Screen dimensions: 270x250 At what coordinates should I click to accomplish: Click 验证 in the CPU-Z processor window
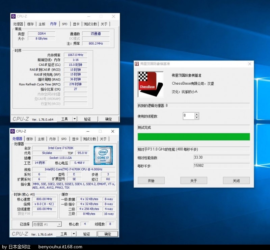pyautogui.click(x=86, y=234)
